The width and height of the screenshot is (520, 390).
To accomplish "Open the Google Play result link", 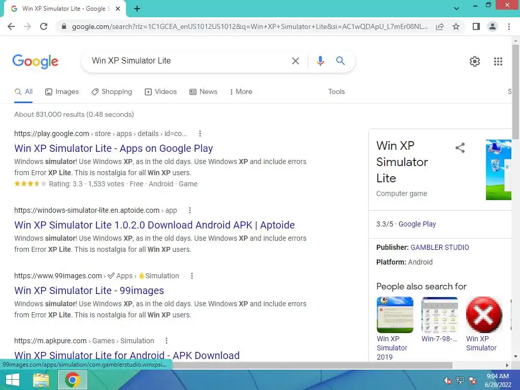I will point(113,148).
